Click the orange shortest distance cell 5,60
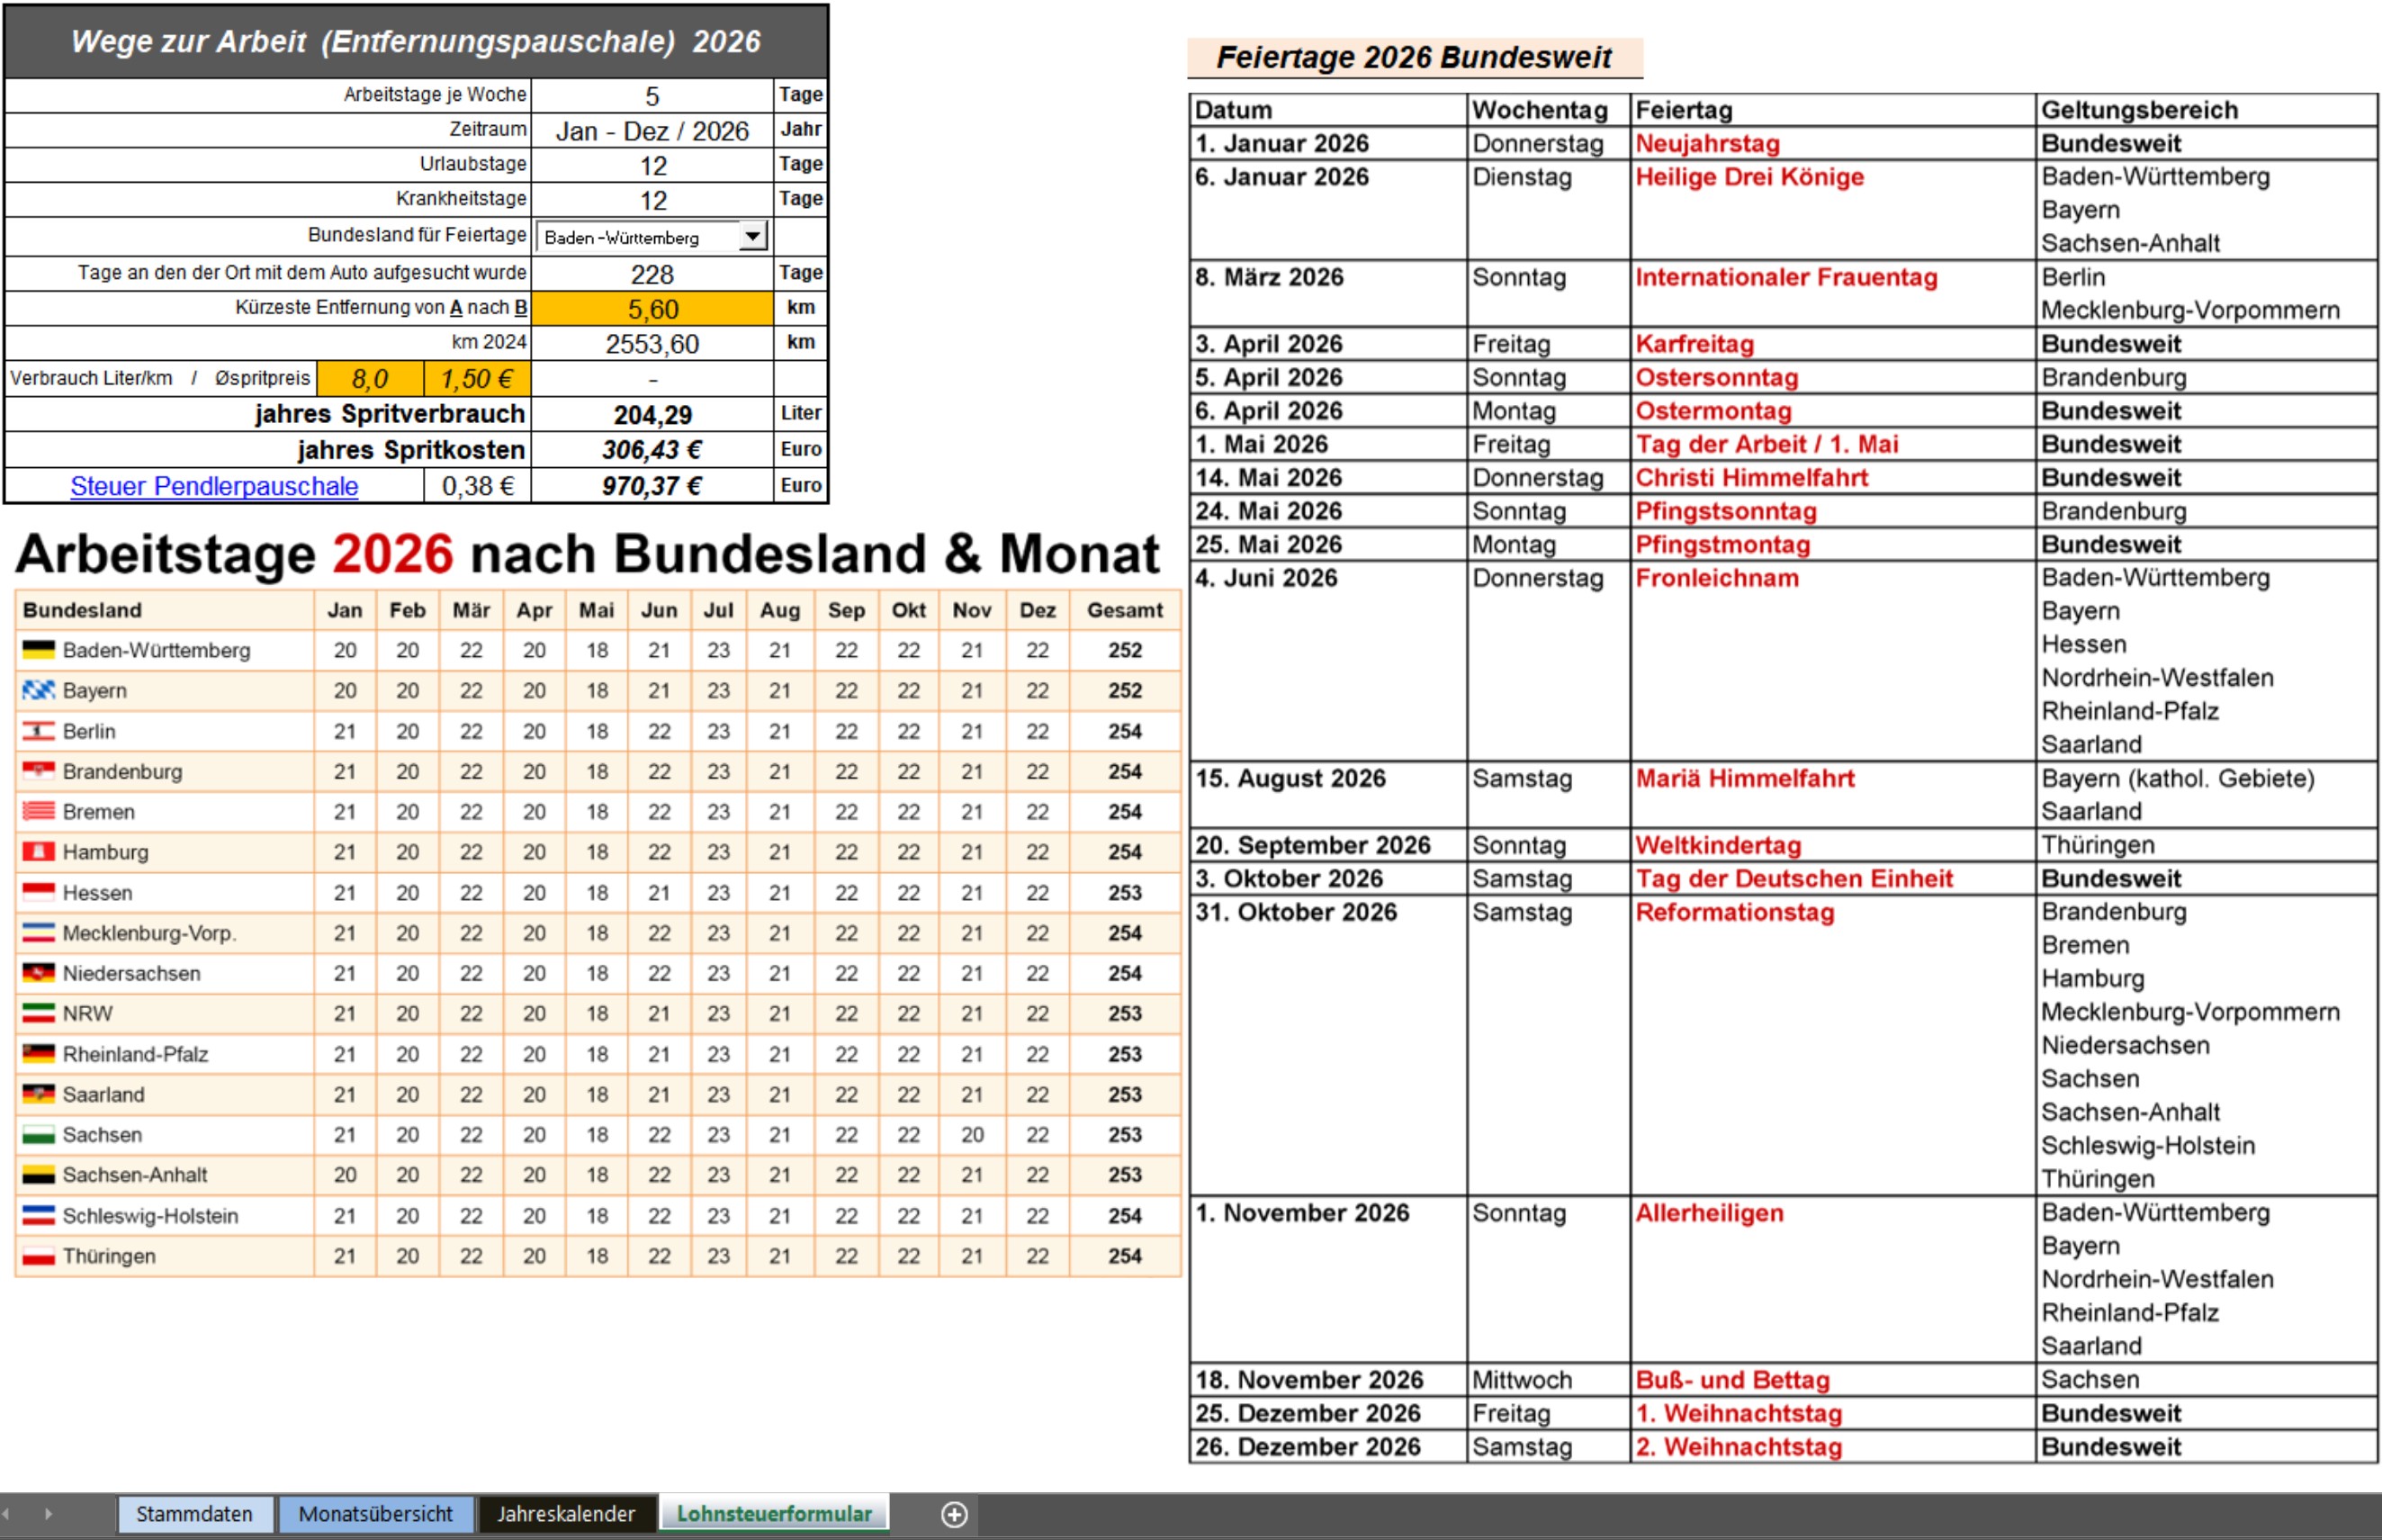The height and width of the screenshot is (1540, 2382). [x=652, y=309]
